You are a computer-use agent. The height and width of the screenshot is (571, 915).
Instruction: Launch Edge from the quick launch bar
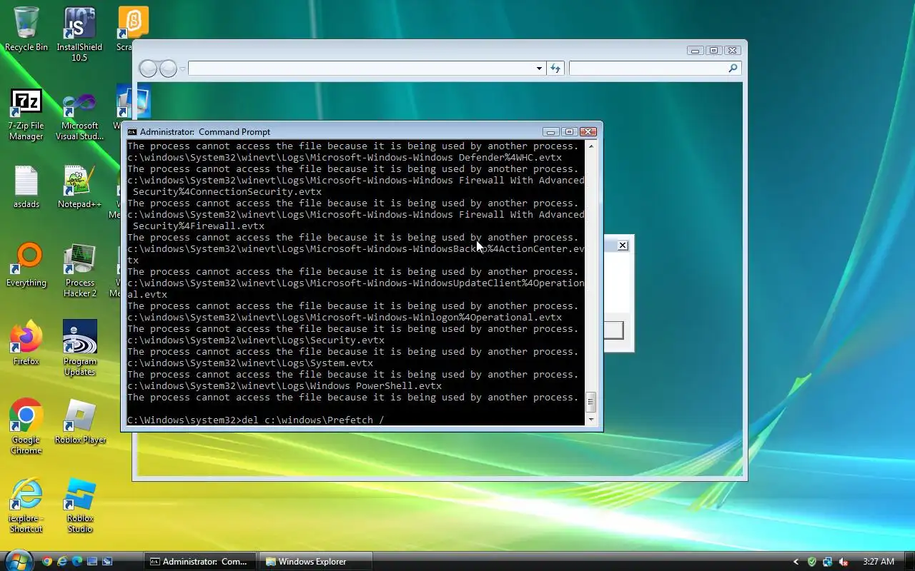pos(77,562)
